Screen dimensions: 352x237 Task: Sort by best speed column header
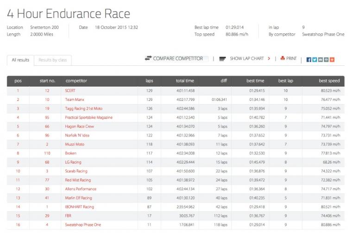(329, 81)
